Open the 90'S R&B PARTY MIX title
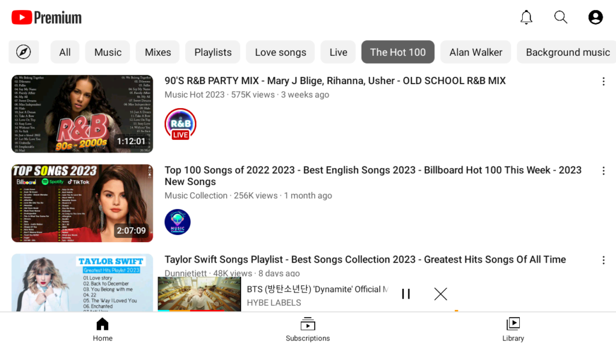The height and width of the screenshot is (346, 616). point(335,81)
